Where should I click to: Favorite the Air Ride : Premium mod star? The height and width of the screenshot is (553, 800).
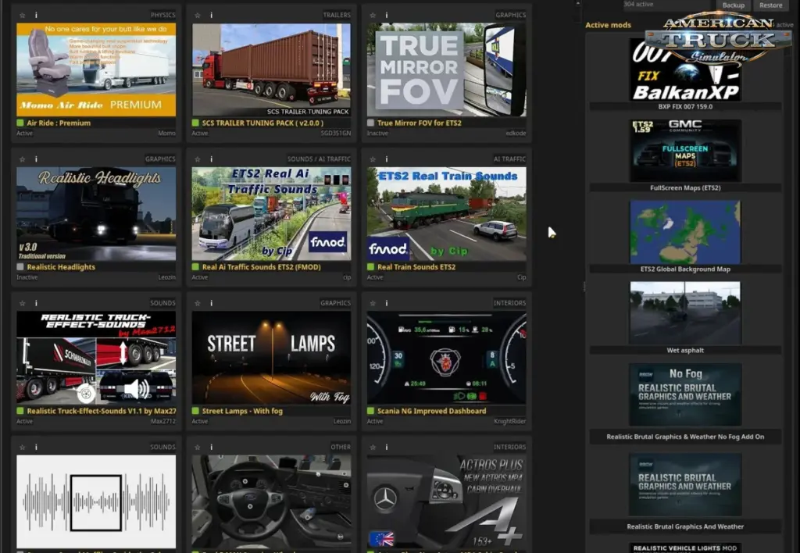[23, 16]
